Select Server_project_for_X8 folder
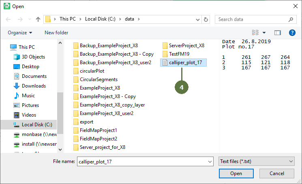 pos(99,147)
